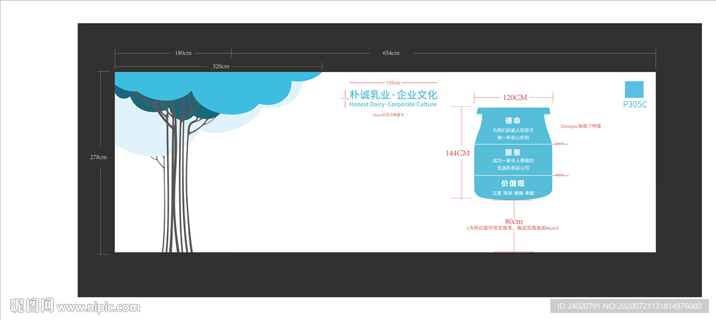The image size is (716, 320).
Task: Click the '为我们的家人和孩子' line
Action: [x=513, y=131]
